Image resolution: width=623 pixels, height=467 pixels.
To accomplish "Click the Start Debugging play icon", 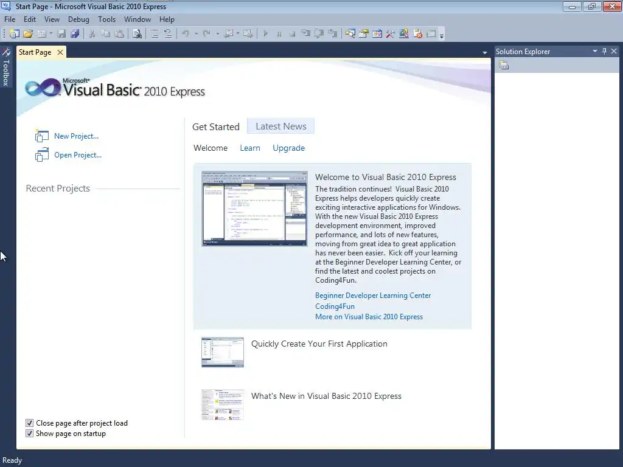I will [x=265, y=34].
